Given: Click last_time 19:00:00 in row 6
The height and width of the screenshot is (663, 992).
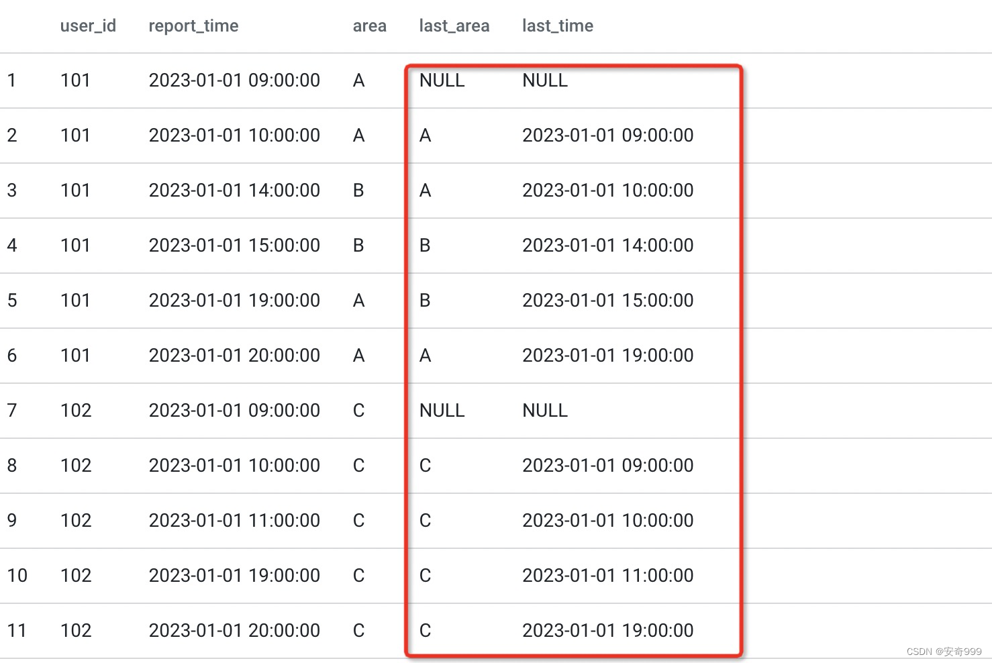Looking at the screenshot, I should (608, 356).
